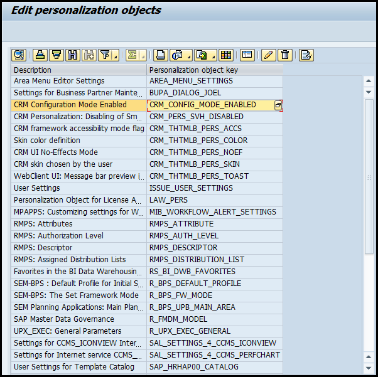Select RMPS: Authorization Level row
Image resolution: width=378 pixels, height=377 pixels.
pyautogui.click(x=79, y=236)
